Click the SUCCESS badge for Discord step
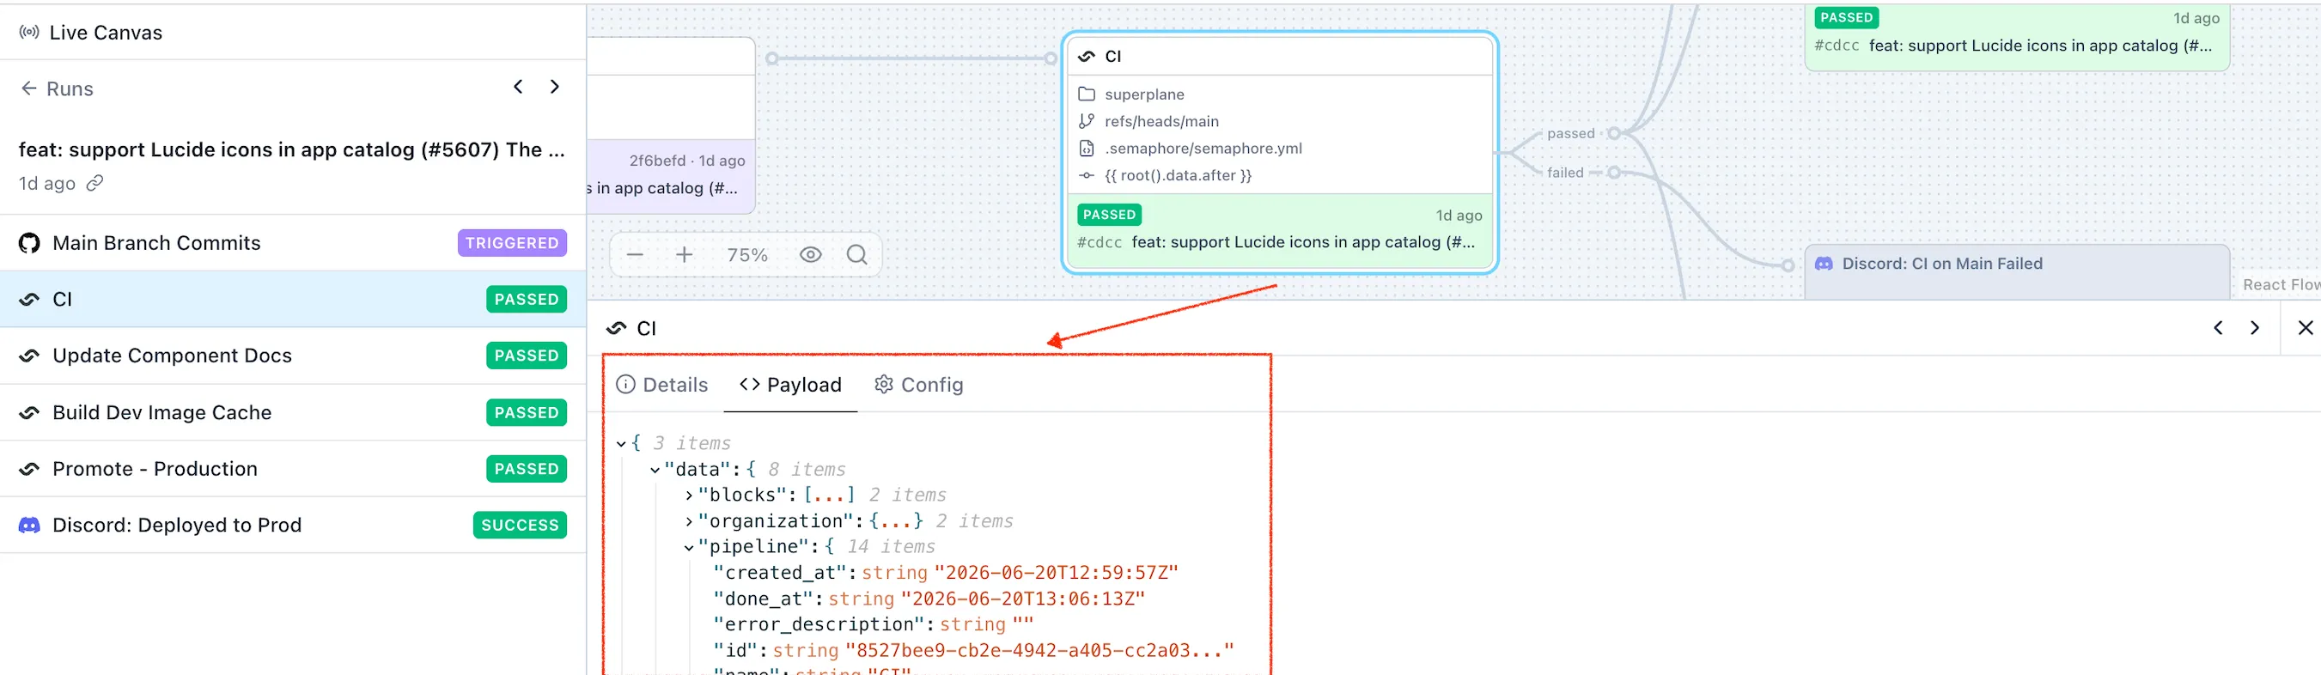 pos(520,525)
